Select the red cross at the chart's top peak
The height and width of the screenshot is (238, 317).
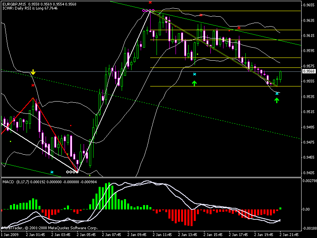(150, 2)
